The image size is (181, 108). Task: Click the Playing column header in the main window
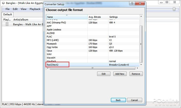click(7, 20)
